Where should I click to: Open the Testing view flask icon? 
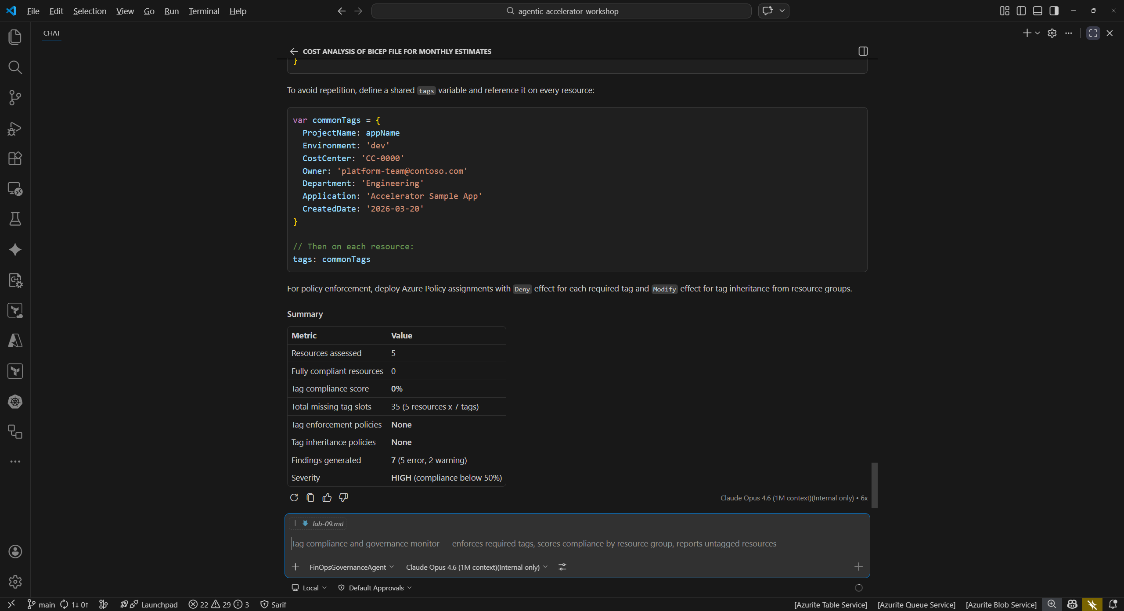coord(15,219)
